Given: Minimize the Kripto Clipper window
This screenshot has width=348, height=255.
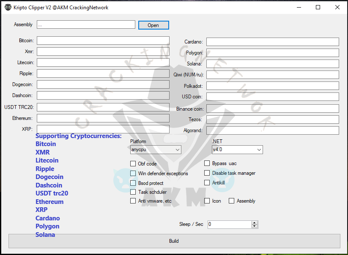Looking at the screenshot, I should click(299, 8).
